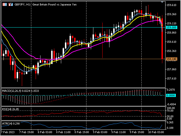Click the grey chart shift triangle marker
The width and height of the screenshot is (181, 136).
pos(163,2)
